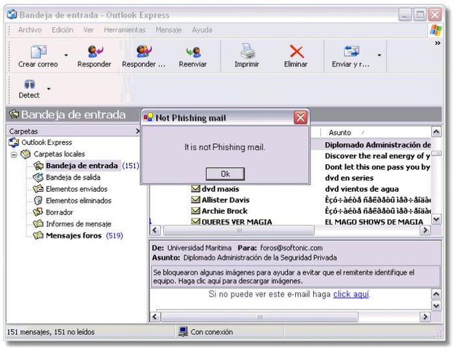Open the Ayuda menu
The image size is (454, 352).
pos(202,30)
